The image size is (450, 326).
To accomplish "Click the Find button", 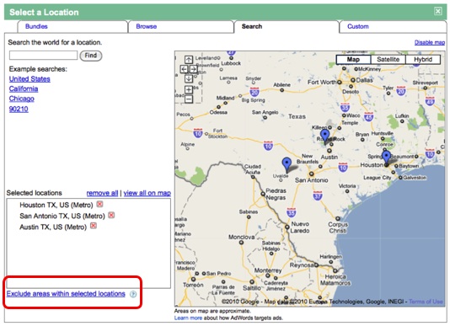I will (x=91, y=56).
